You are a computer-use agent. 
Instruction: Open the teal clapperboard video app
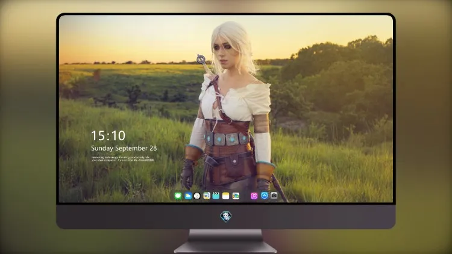point(216,196)
